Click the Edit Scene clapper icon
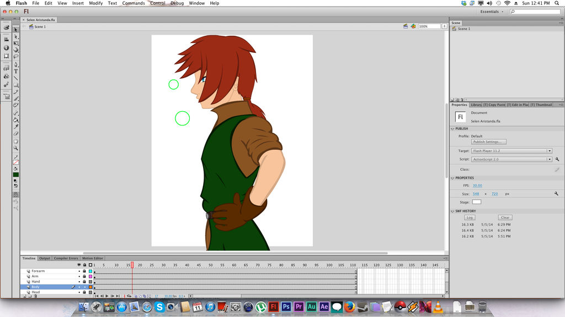Viewport: 565px width, 317px height. 406,26
